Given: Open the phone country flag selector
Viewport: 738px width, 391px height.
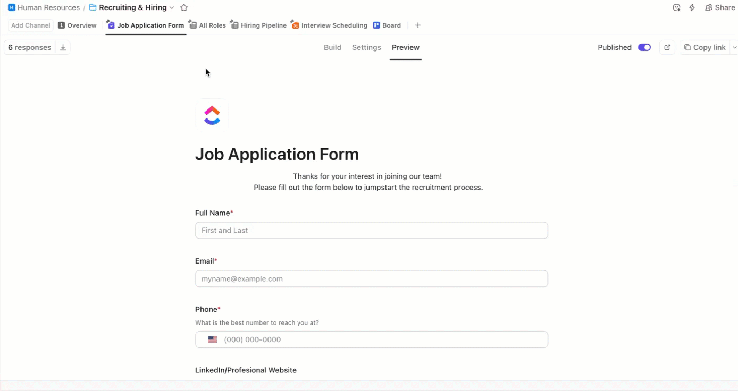Looking at the screenshot, I should pyautogui.click(x=212, y=339).
